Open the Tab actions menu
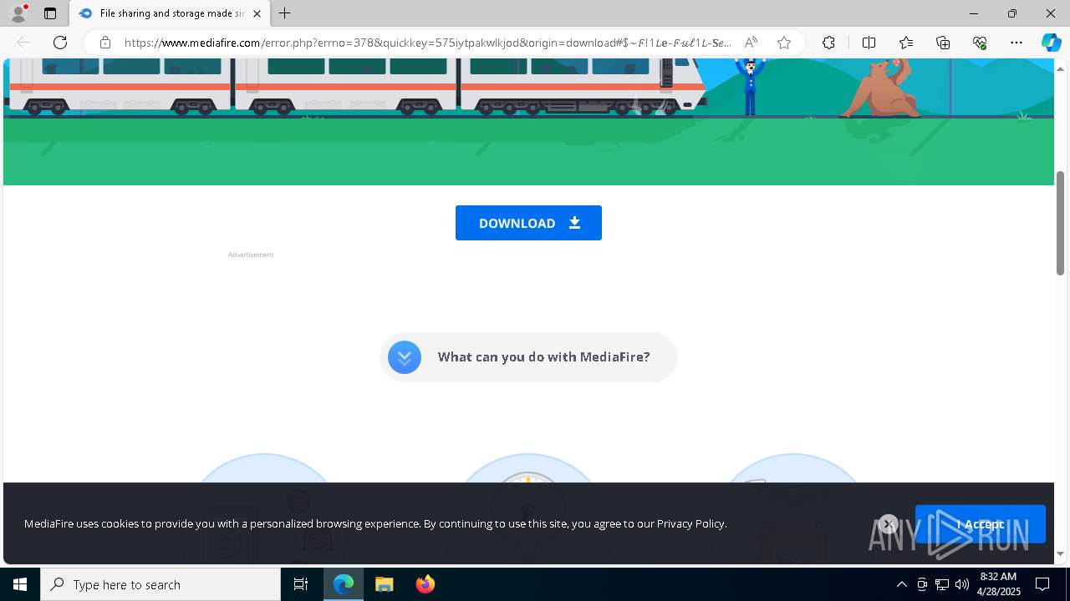Screen dimensions: 1070x601 coord(50,13)
